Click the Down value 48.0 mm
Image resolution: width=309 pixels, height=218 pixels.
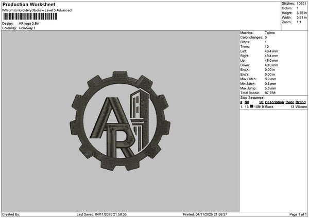point(271,65)
